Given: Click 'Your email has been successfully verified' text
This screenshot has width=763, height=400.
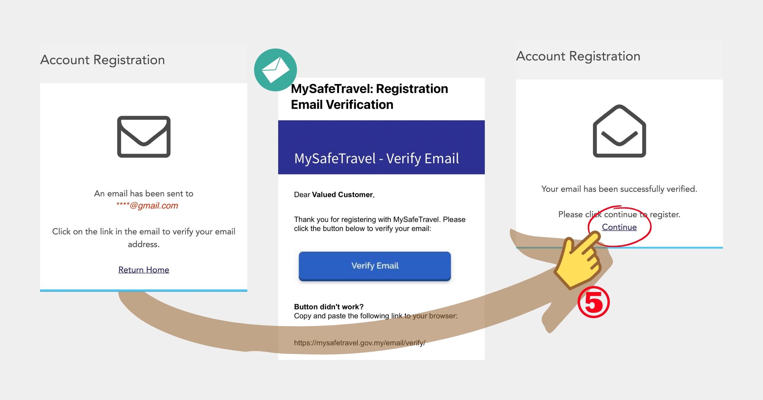Looking at the screenshot, I should click(x=619, y=189).
